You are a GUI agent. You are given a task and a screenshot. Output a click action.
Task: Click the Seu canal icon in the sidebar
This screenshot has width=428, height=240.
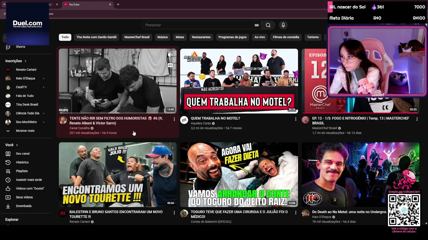click(x=8, y=154)
